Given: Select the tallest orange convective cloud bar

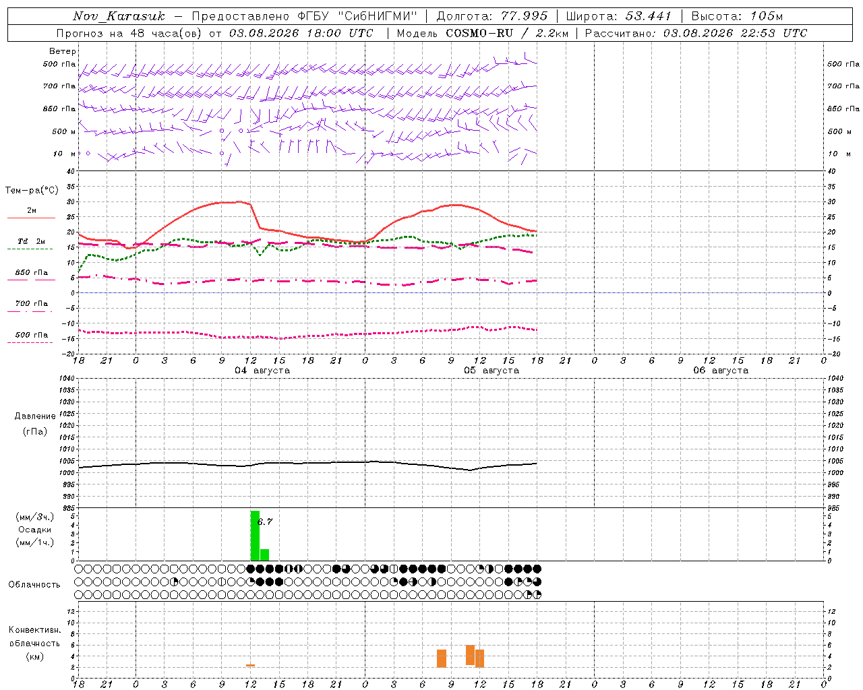Looking at the screenshot, I should coord(470,655).
